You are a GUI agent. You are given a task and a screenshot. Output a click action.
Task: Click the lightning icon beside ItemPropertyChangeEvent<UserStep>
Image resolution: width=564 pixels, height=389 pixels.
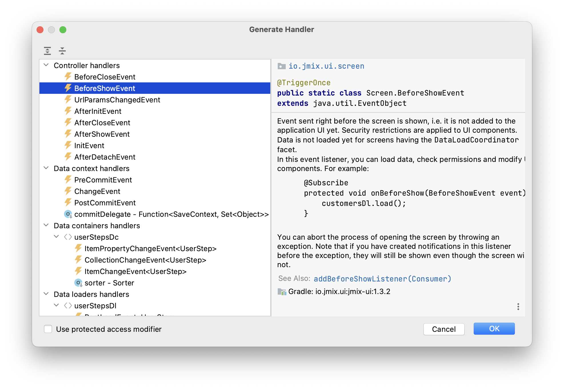[78, 248]
